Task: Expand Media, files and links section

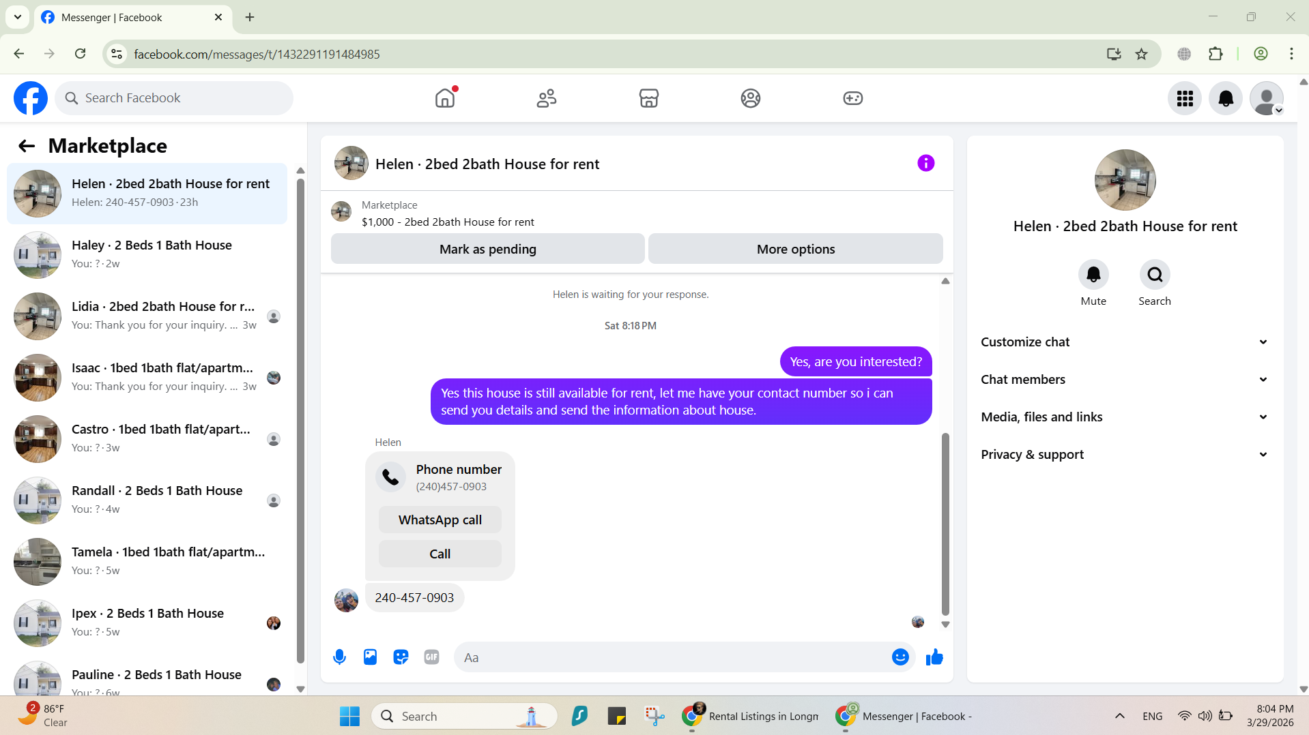Action: pyautogui.click(x=1125, y=417)
